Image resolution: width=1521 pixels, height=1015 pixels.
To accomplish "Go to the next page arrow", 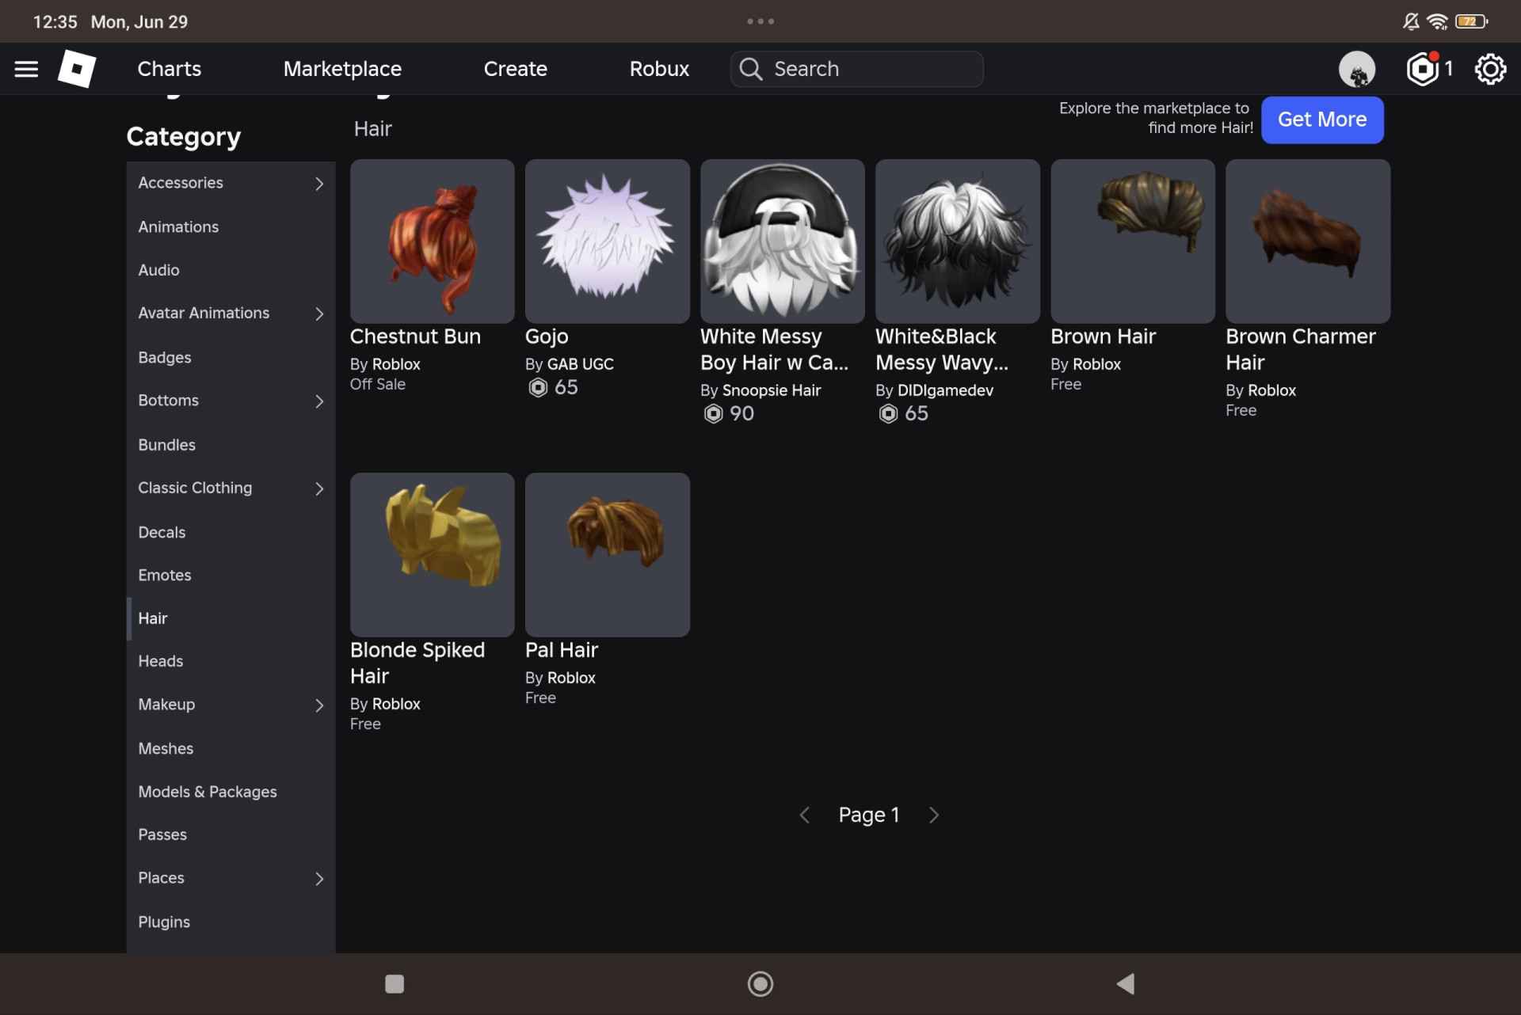I will tap(934, 815).
